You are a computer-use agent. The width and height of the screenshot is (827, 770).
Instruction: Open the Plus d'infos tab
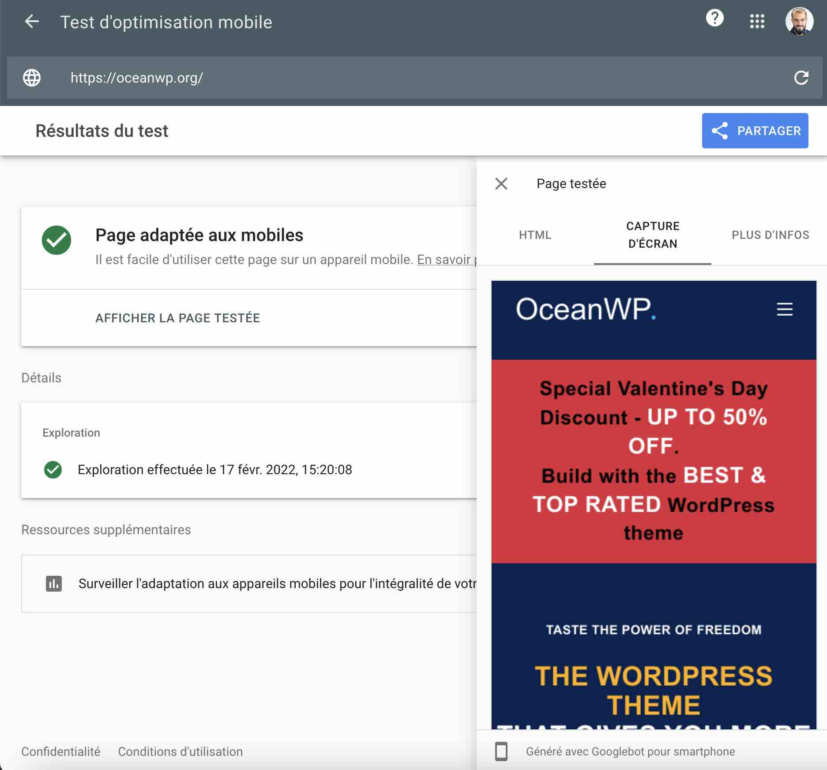pyautogui.click(x=770, y=235)
